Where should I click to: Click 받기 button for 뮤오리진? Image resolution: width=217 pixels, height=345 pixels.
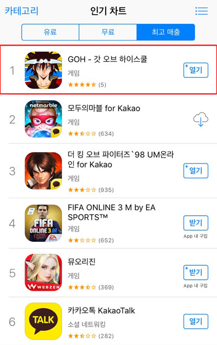[196, 272]
